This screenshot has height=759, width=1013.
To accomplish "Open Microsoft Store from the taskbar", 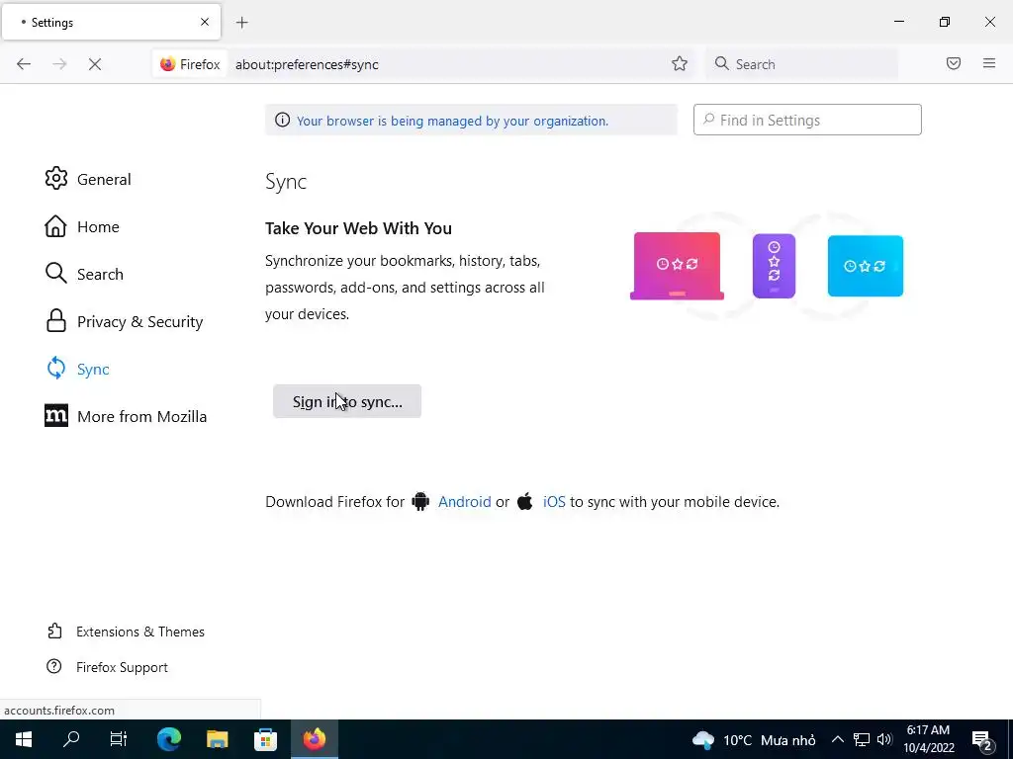I will 265,739.
